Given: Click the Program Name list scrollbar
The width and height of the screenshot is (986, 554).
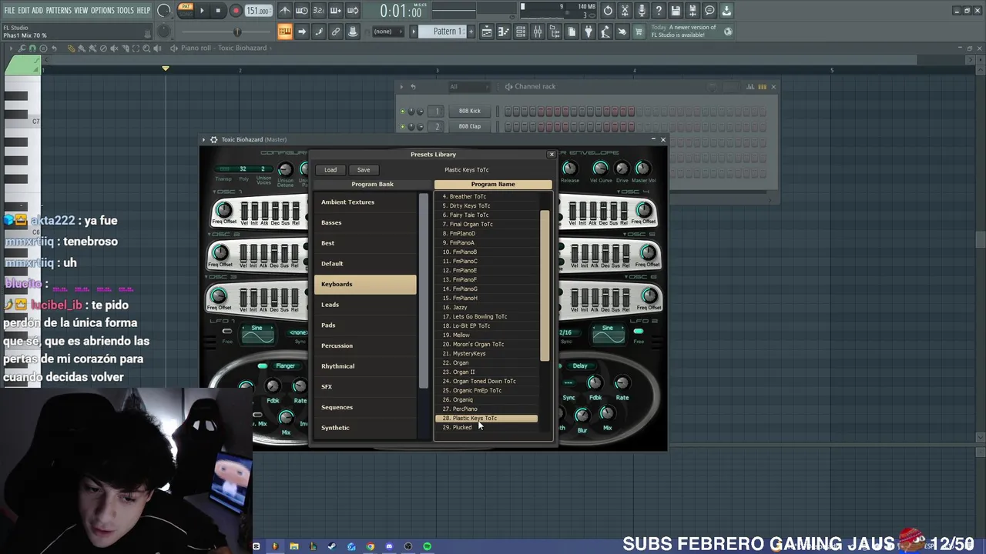Looking at the screenshot, I should [x=545, y=286].
